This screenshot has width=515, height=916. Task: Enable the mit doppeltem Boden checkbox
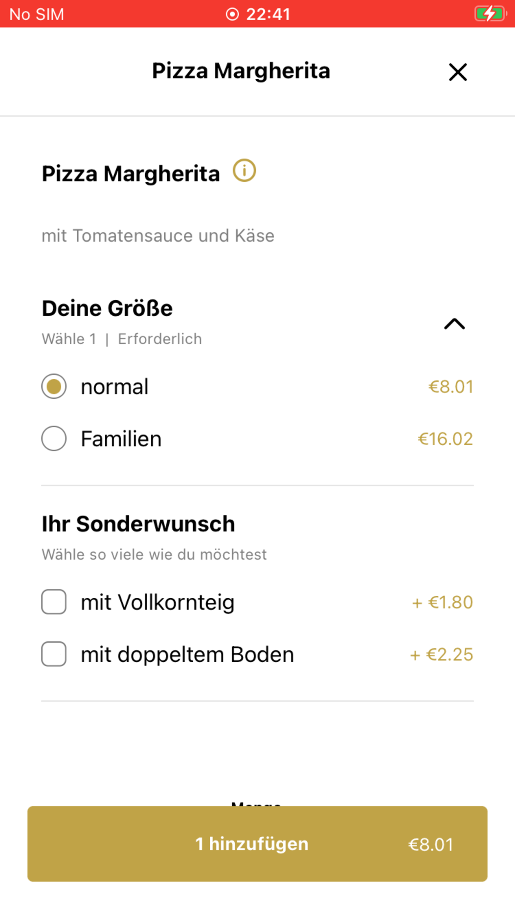click(54, 654)
